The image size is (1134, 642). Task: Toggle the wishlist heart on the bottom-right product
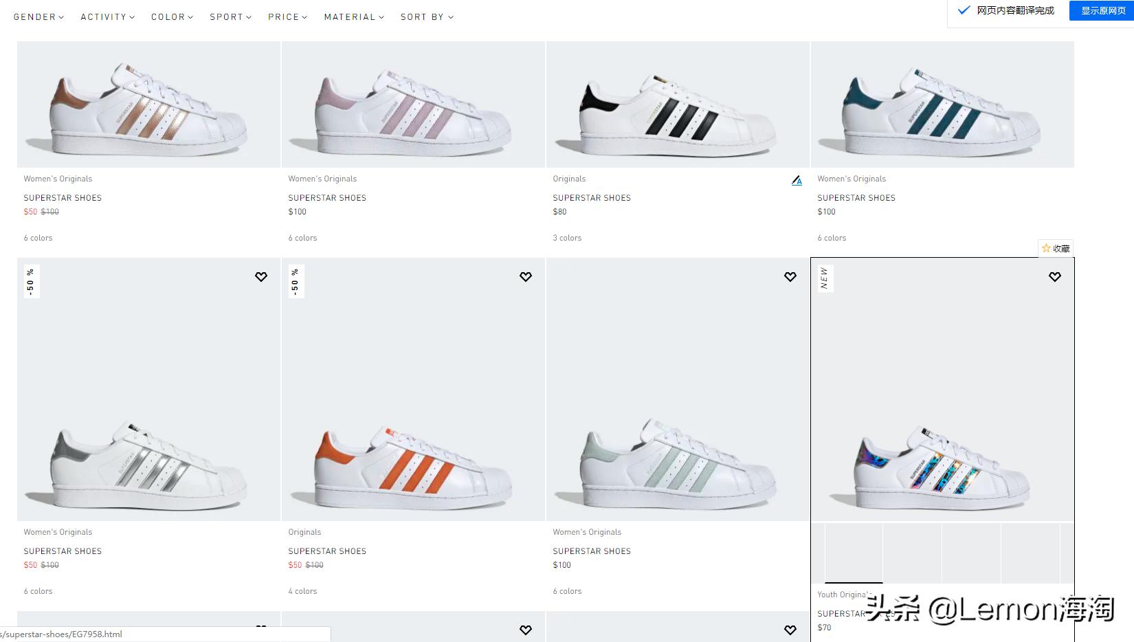790,630
